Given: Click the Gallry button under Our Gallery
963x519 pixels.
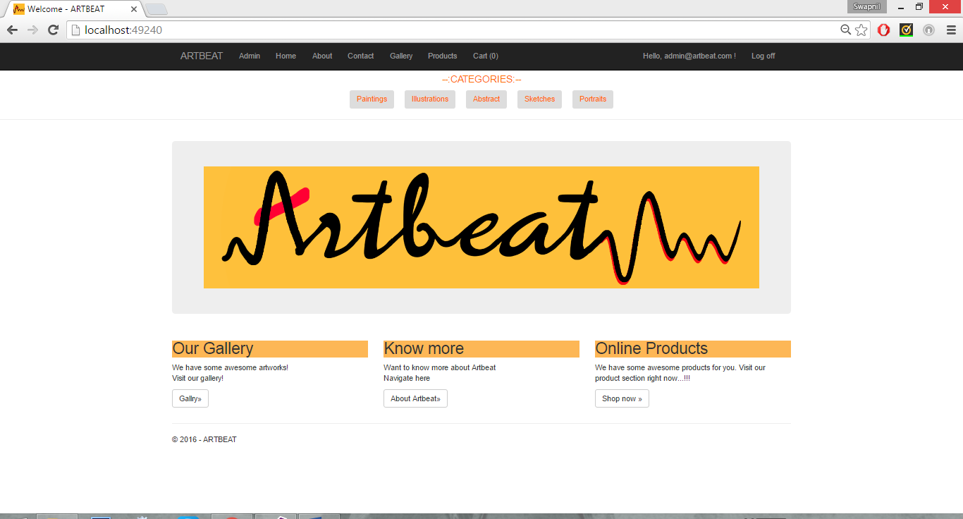Looking at the screenshot, I should point(190,398).
